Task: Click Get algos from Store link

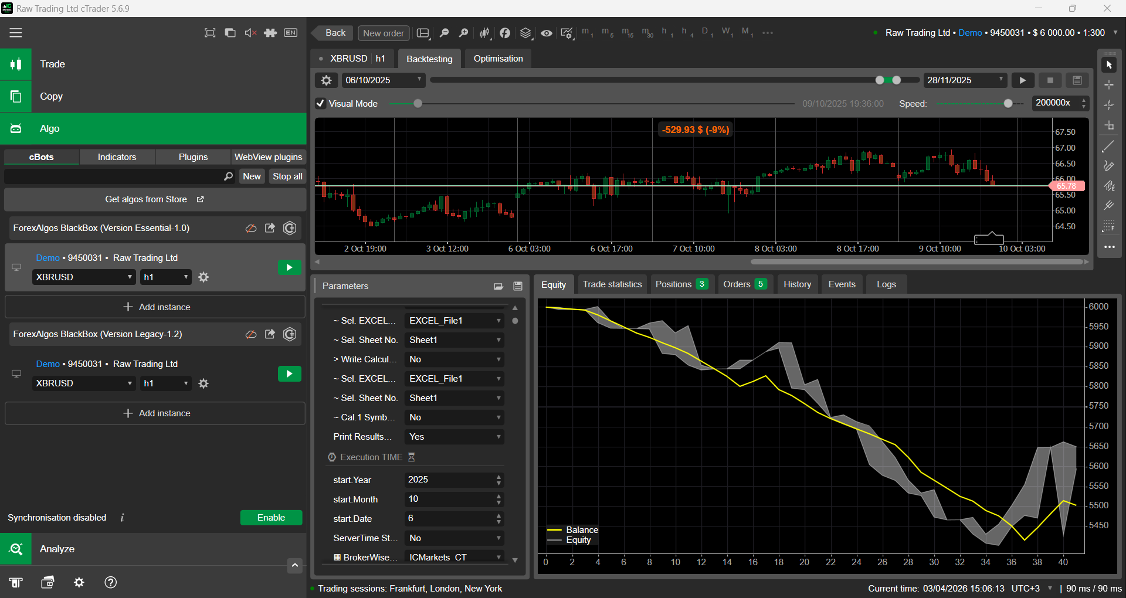Action: (x=154, y=199)
